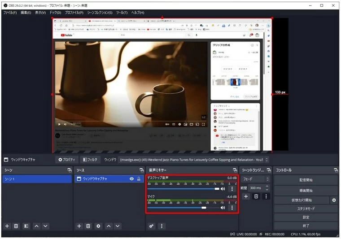The image size is (341, 239).
Task: Open virtual camera settings gear
Action: pos(334,200)
